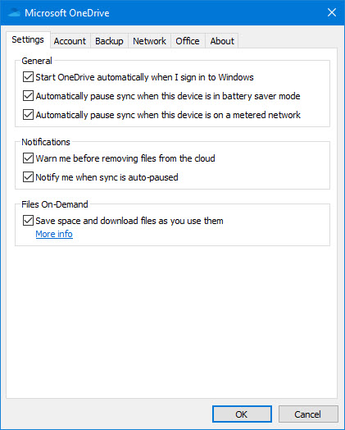Toggle pause sync in battery saver mode
The width and height of the screenshot is (345, 430).
28,96
